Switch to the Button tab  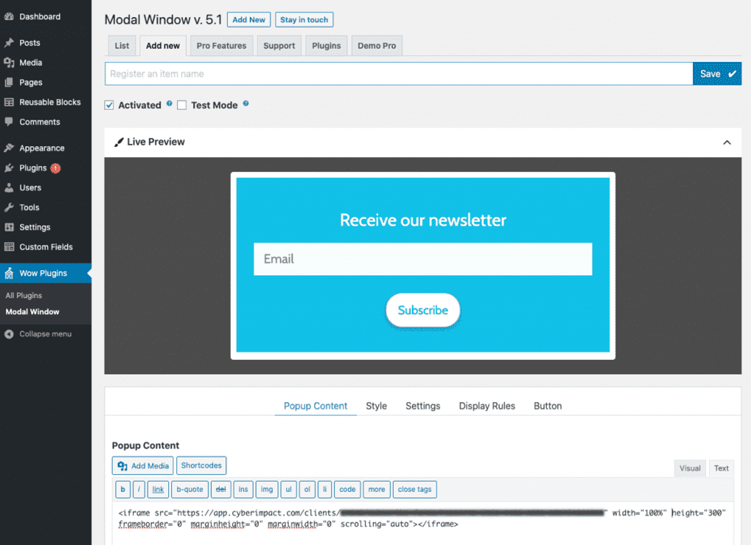tap(548, 406)
